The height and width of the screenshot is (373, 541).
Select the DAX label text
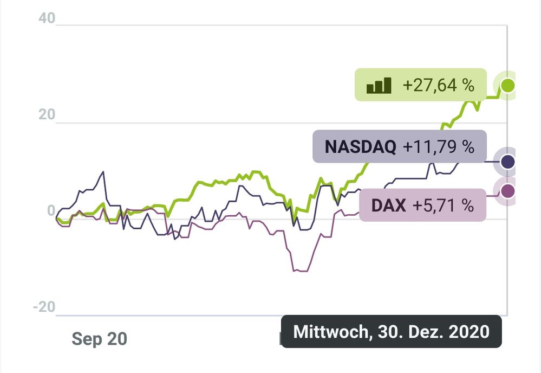[x=389, y=205]
